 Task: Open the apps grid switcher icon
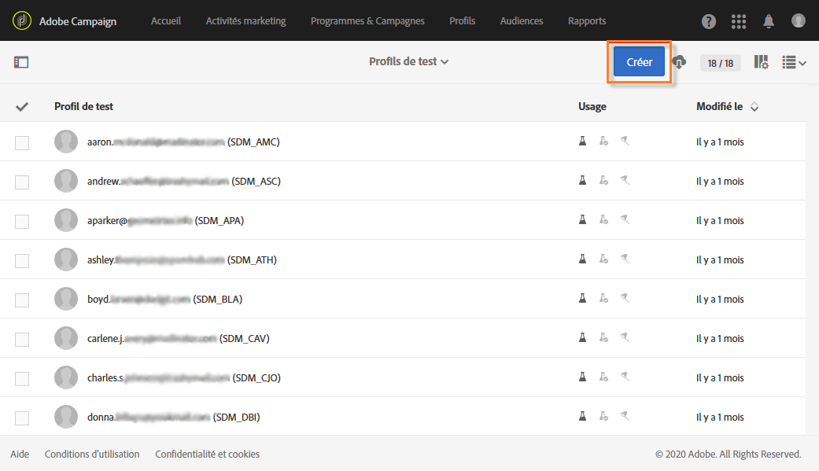pyautogui.click(x=739, y=21)
